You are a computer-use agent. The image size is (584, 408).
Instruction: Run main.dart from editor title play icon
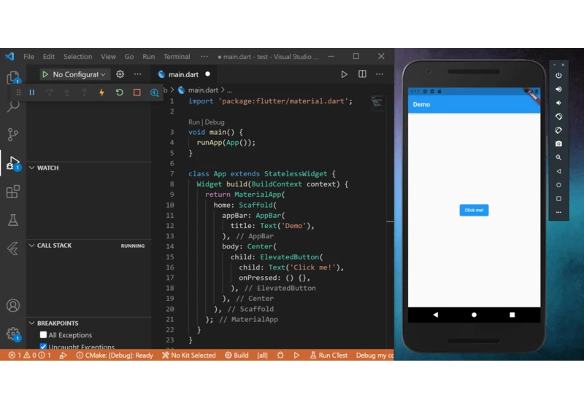point(344,74)
